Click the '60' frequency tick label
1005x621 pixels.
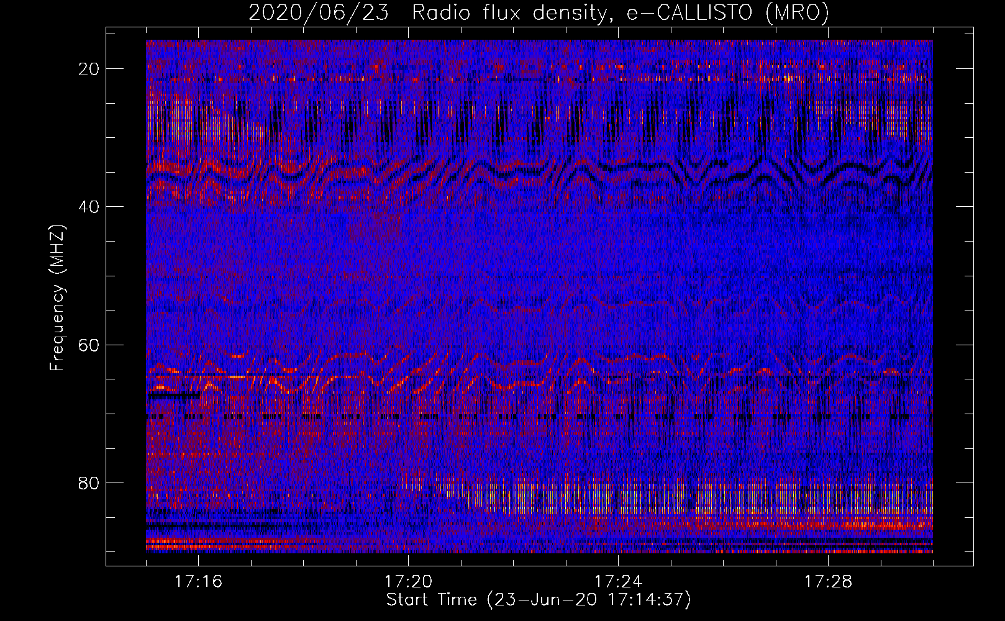tap(89, 345)
